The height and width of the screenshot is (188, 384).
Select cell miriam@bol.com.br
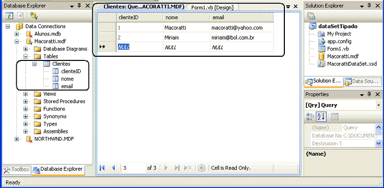(242, 37)
